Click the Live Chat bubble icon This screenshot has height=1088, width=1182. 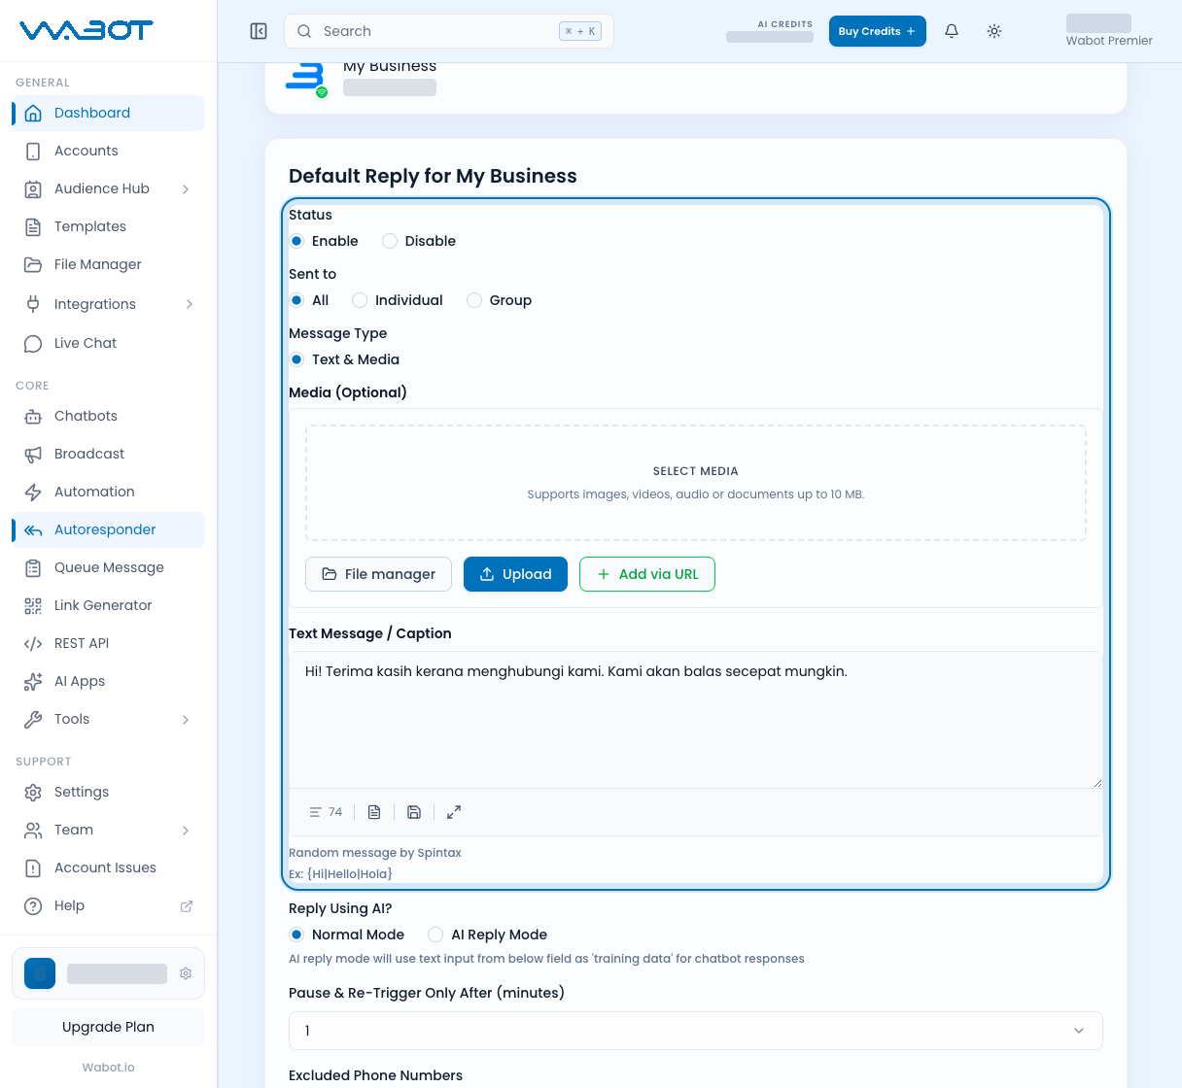[33, 343]
